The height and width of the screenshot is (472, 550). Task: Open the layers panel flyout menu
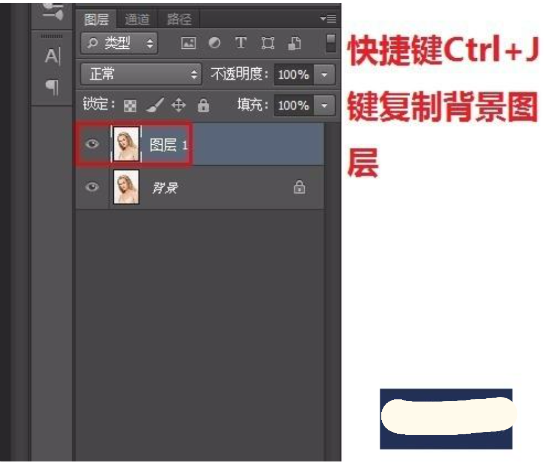click(x=328, y=19)
